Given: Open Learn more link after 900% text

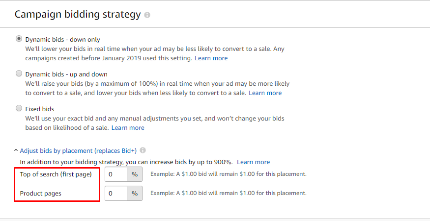Looking at the screenshot, I should point(254,162).
